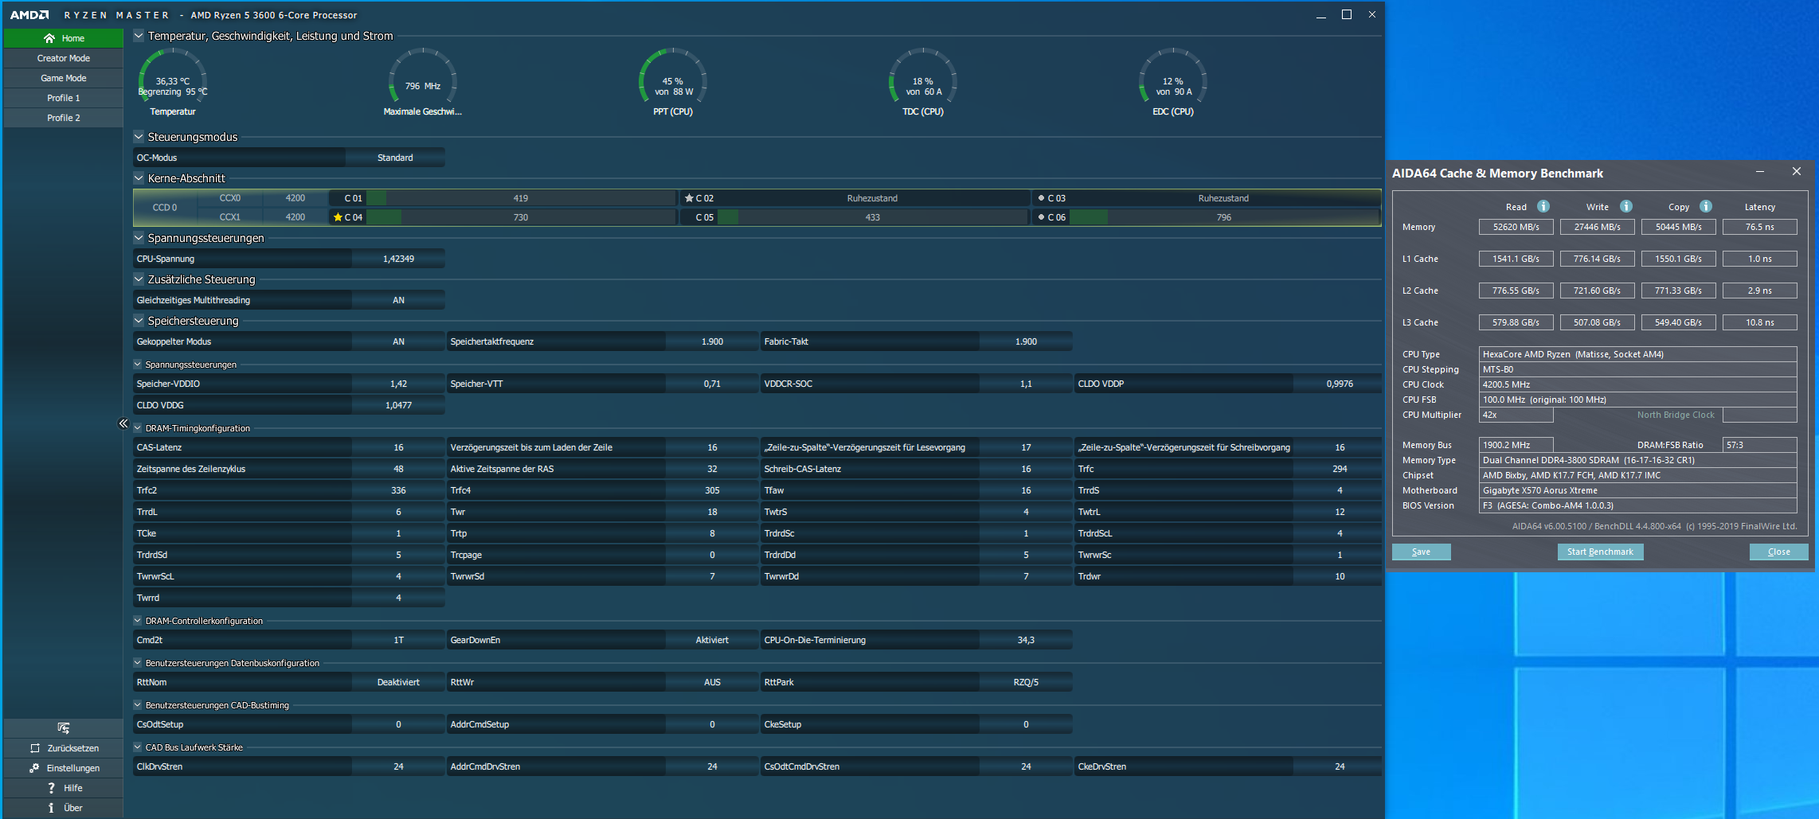Click Zurücksetzen to reset settings

64,748
